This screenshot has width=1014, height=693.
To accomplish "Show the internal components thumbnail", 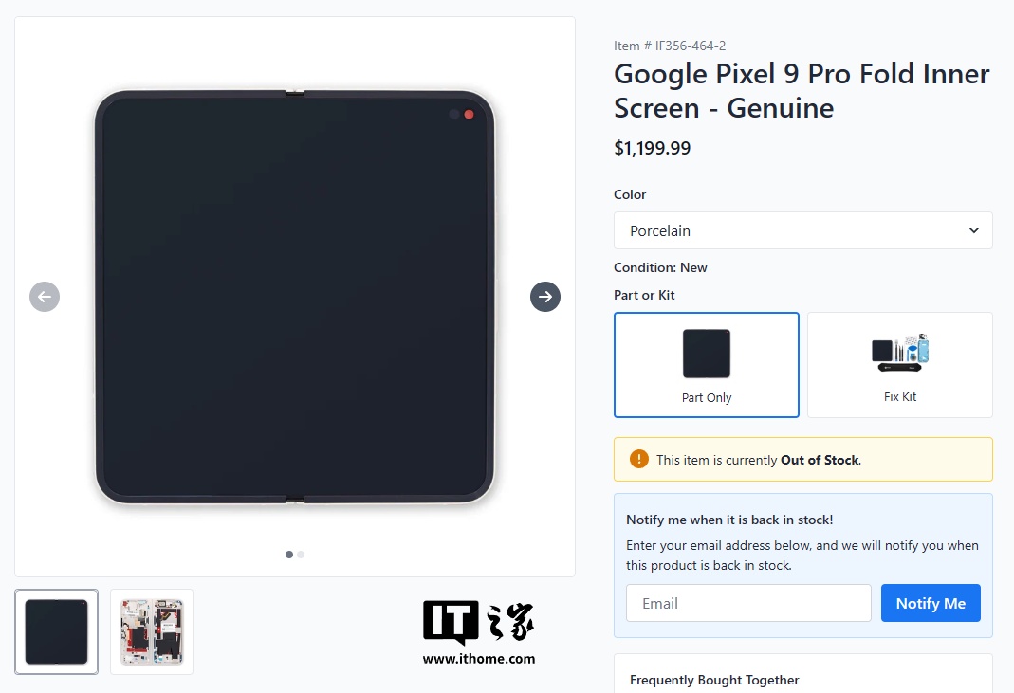I will coord(152,631).
